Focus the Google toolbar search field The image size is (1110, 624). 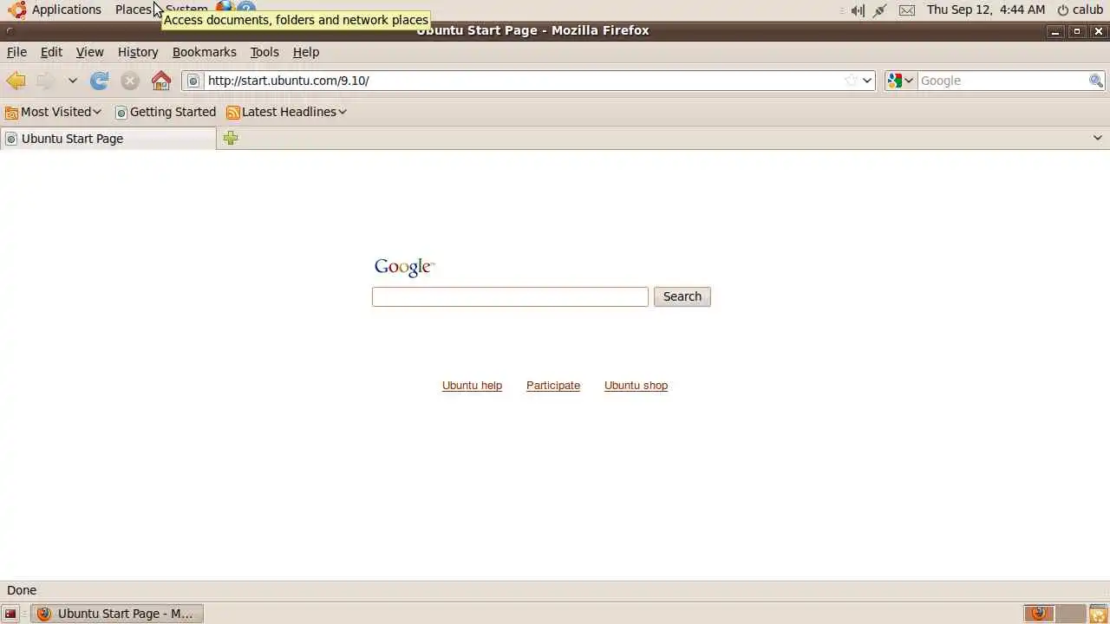click(1002, 81)
